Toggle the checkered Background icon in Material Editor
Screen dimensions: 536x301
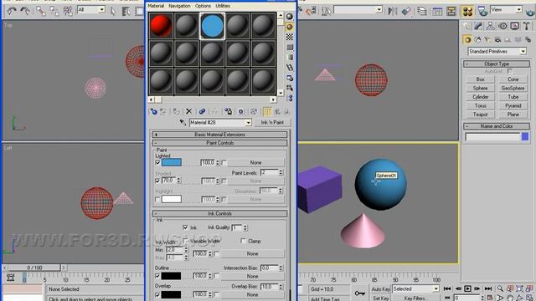pyautogui.click(x=290, y=37)
